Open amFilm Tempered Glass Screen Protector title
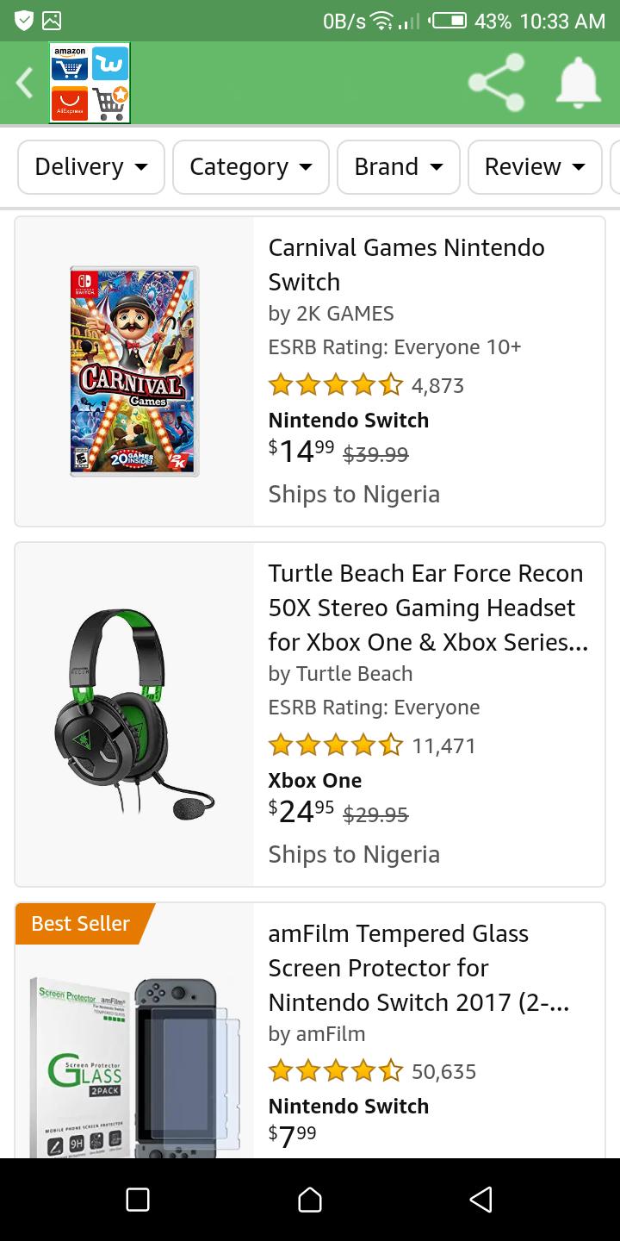Viewport: 620px width, 1241px height. [418, 968]
